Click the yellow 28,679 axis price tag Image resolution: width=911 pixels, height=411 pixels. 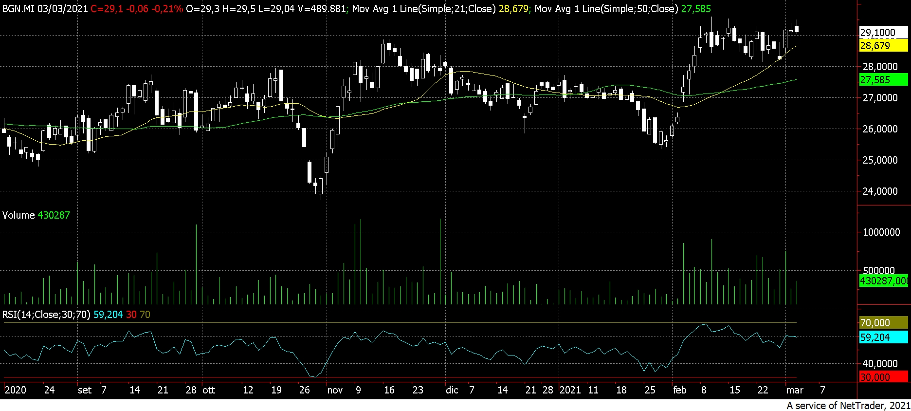pyautogui.click(x=883, y=46)
